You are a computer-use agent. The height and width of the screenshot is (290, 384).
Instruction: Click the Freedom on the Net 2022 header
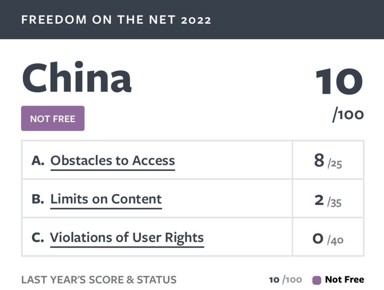pos(116,20)
